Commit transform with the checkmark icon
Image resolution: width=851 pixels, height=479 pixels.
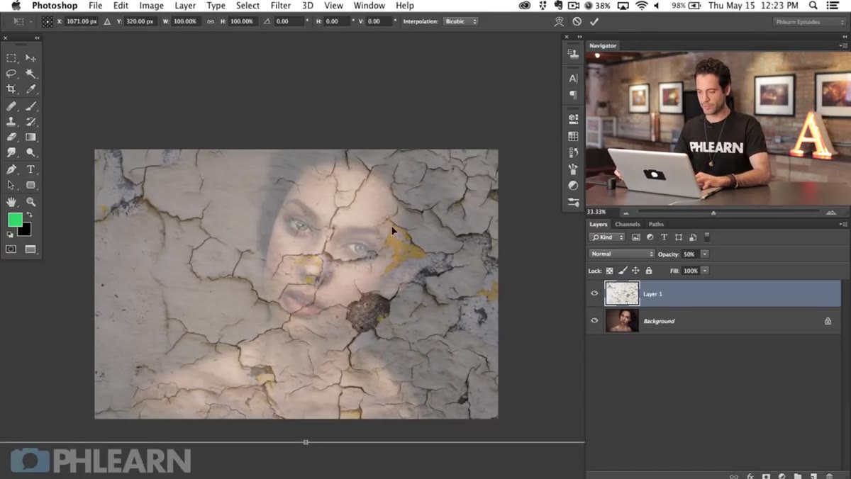(594, 22)
